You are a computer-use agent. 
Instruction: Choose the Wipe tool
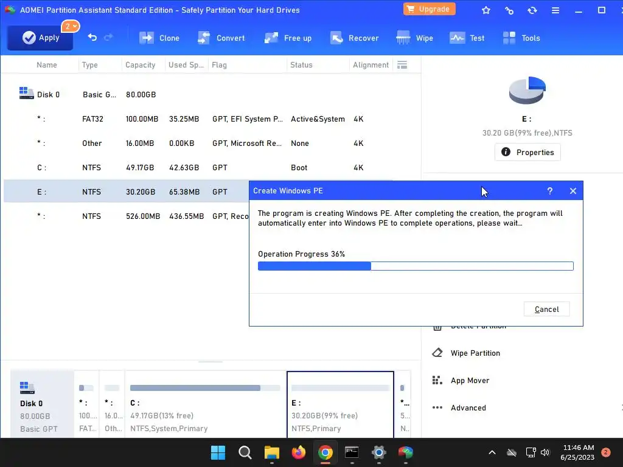click(x=414, y=38)
